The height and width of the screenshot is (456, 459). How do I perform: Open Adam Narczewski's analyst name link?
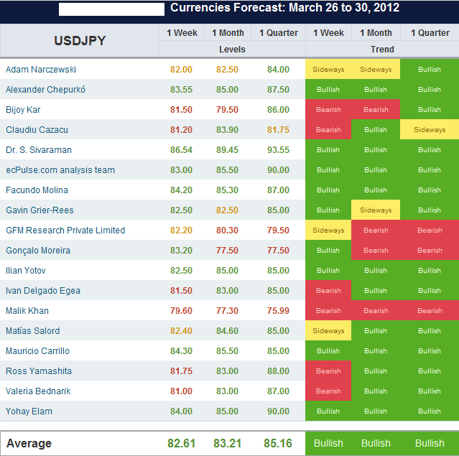point(41,70)
